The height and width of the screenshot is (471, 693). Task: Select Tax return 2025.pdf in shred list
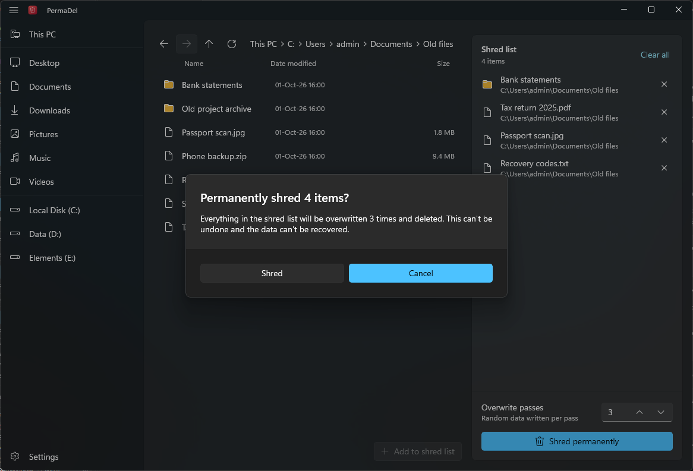[577, 112]
